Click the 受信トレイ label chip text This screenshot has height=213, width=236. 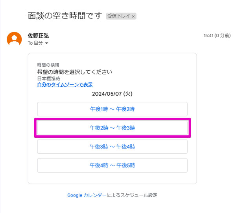(118, 16)
